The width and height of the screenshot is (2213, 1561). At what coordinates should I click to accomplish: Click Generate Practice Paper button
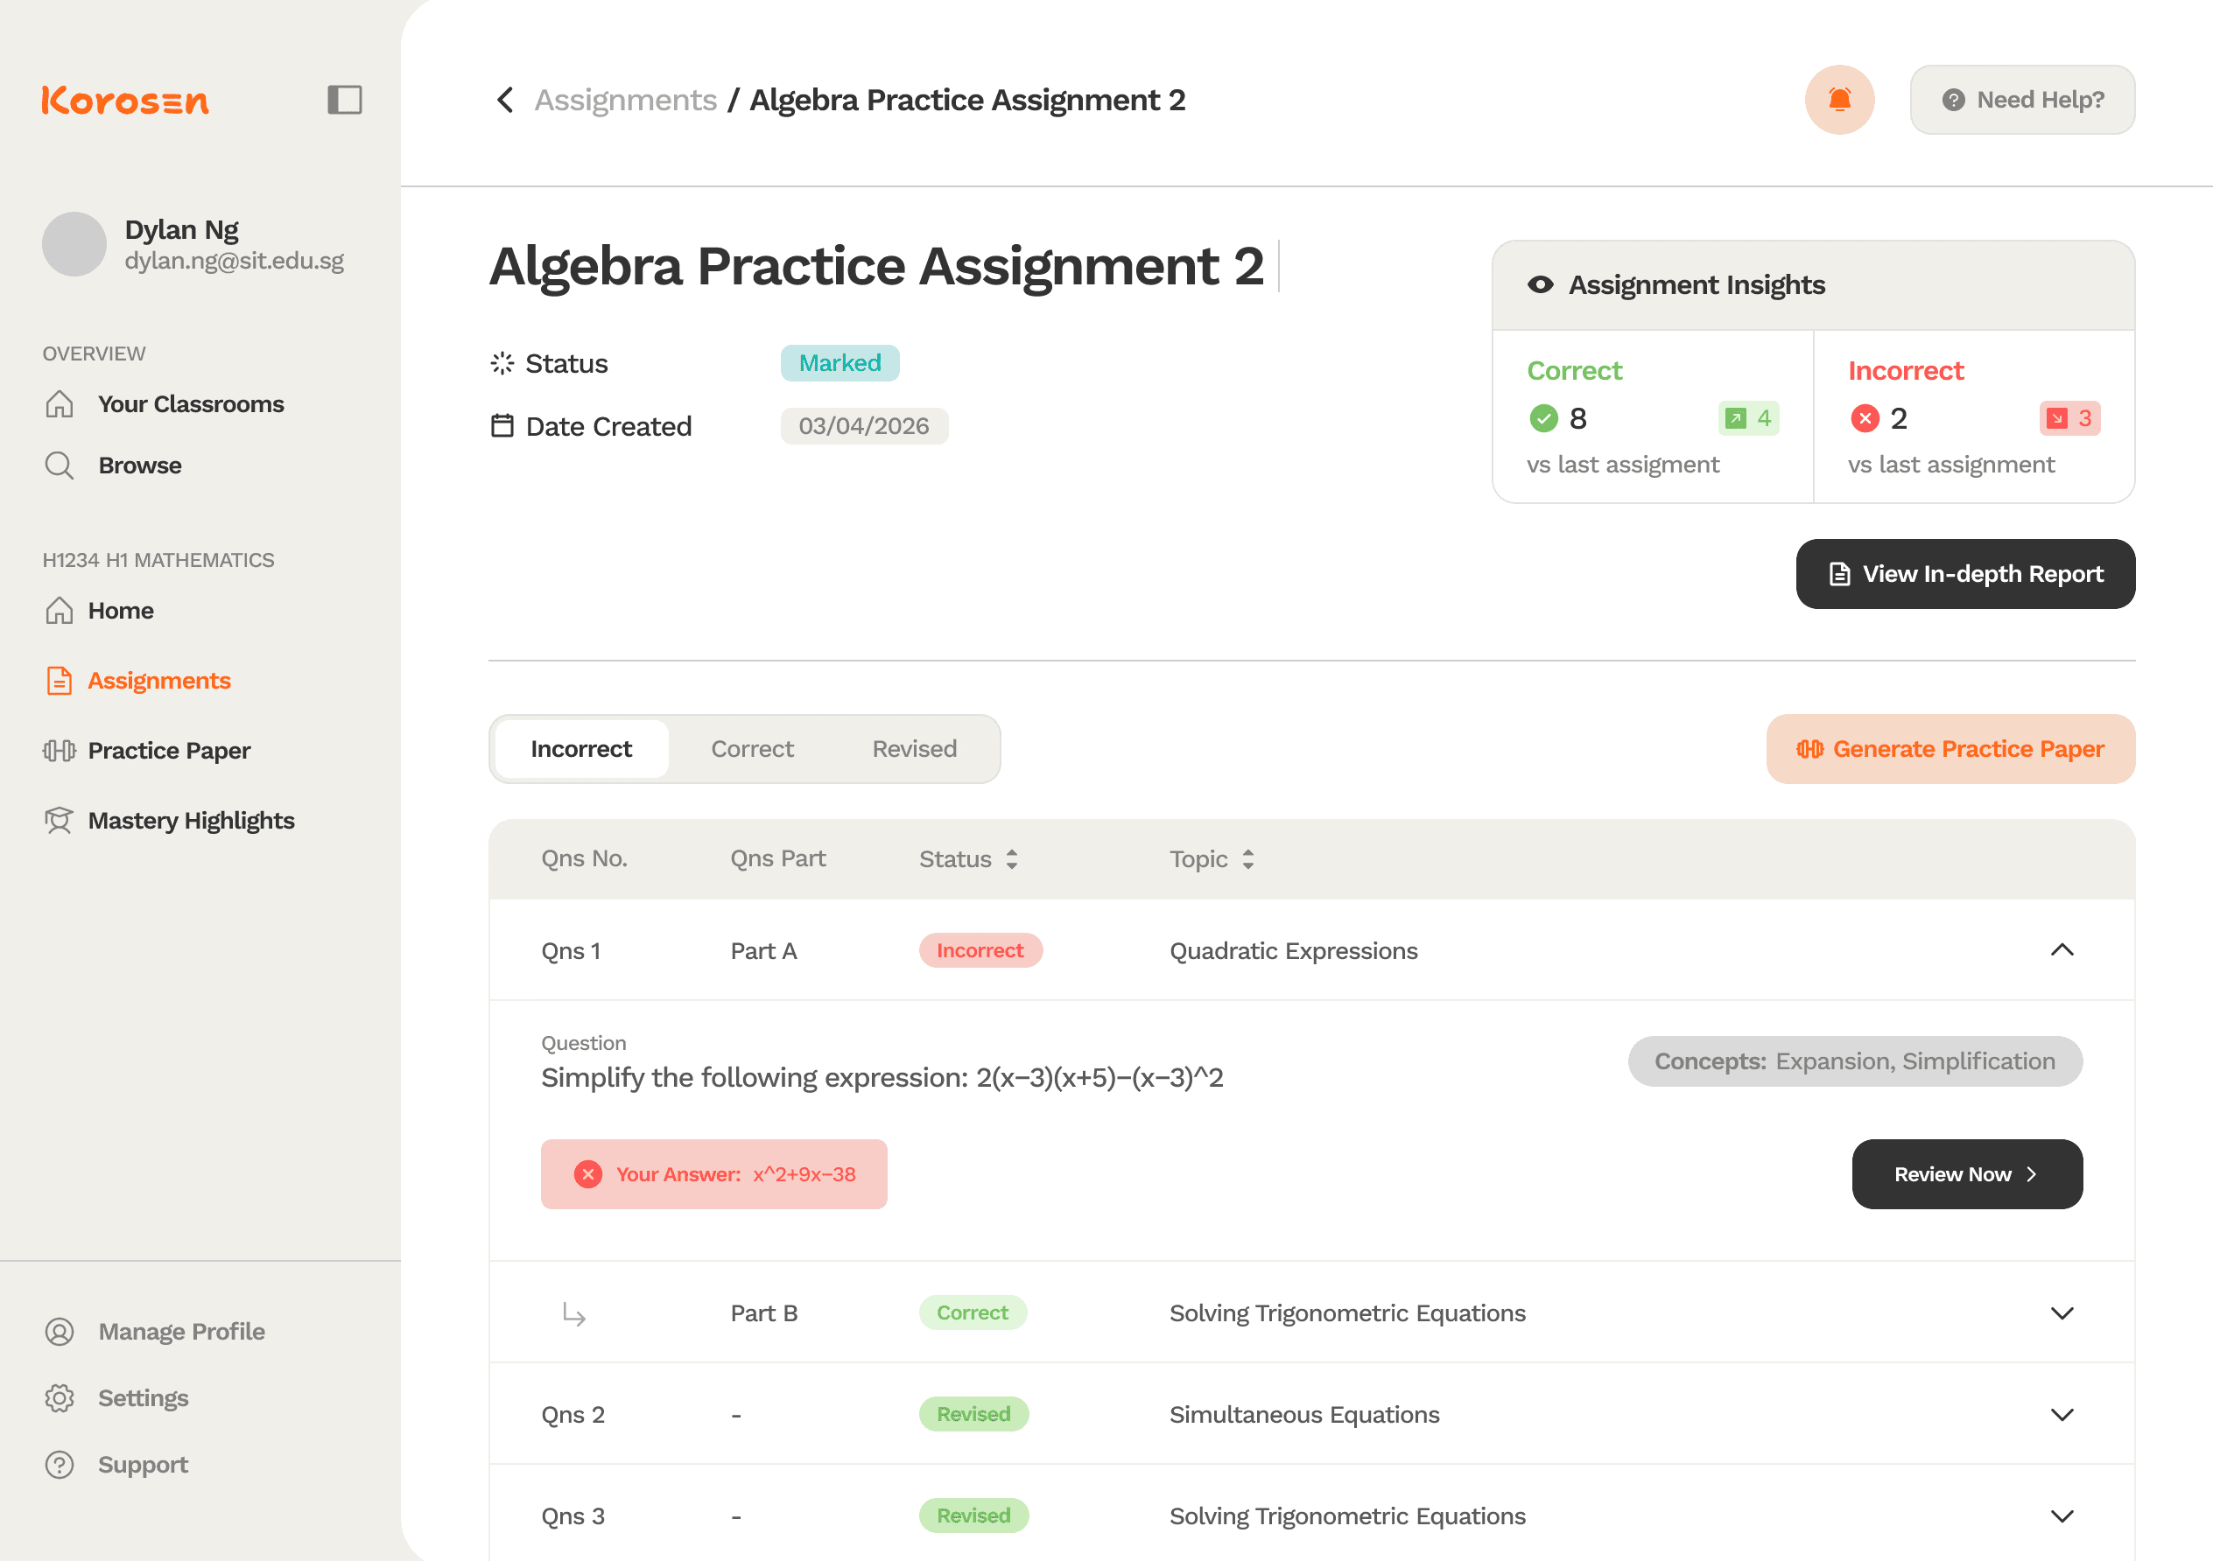pos(1950,750)
